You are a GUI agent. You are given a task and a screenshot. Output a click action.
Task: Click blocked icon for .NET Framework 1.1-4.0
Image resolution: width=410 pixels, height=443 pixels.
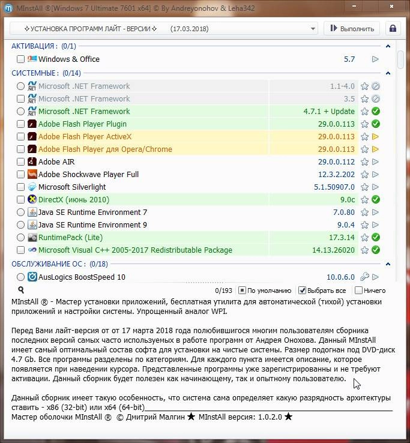(376, 86)
